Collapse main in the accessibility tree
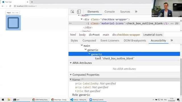 click(82, 45)
